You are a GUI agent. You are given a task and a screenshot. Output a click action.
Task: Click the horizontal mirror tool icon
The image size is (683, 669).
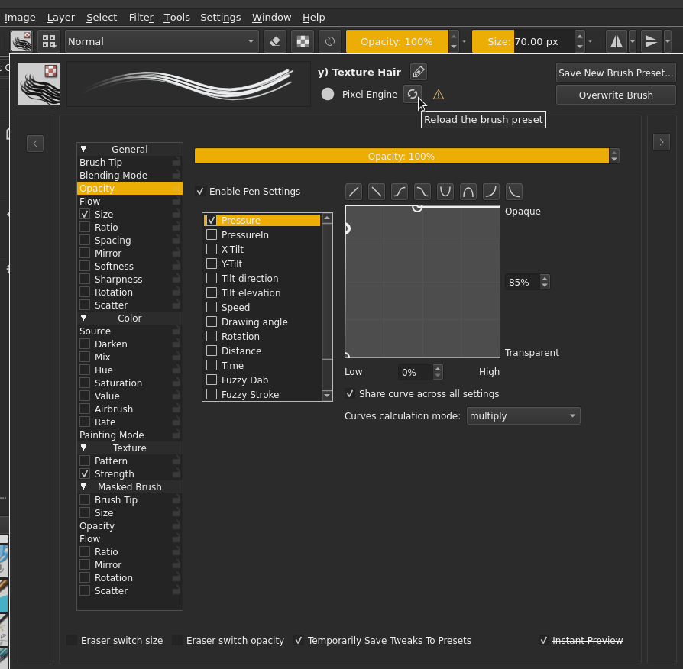(616, 41)
